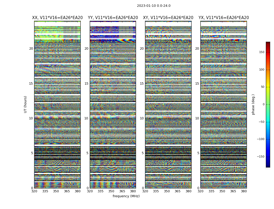Click the "frequency (MHz)" x-axis label
Viewport: 274px width, 209px height.
[x=126, y=196]
